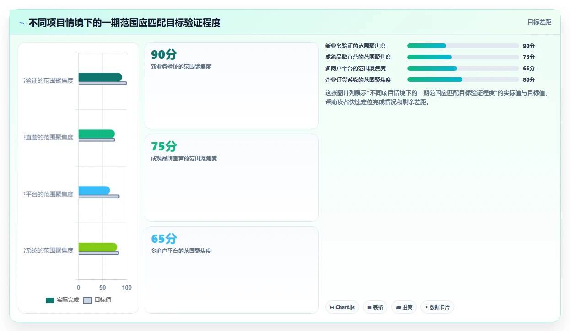The height and width of the screenshot is (331, 570).
Task: Click the Chart.js tag button
Action: [342, 307]
